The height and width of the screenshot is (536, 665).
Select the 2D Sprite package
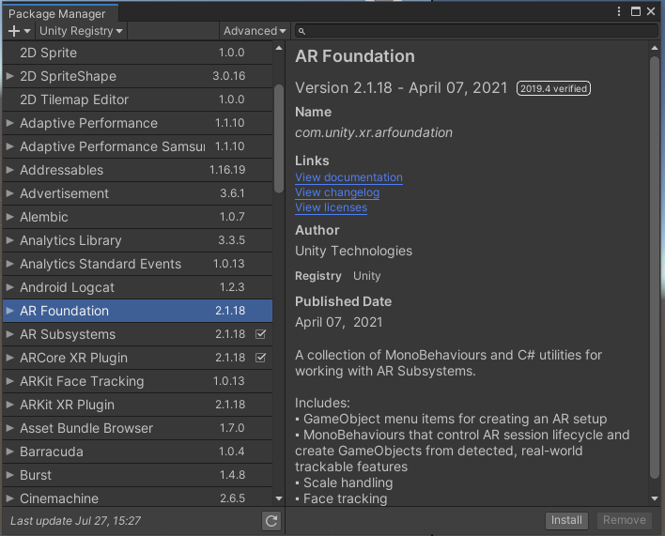pos(137,53)
